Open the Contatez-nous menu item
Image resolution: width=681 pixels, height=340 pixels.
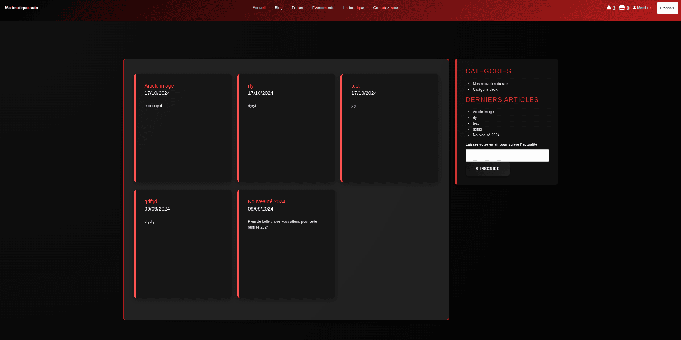386,8
